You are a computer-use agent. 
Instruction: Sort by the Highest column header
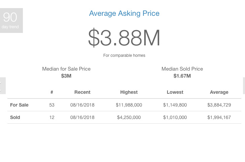[x=129, y=92]
